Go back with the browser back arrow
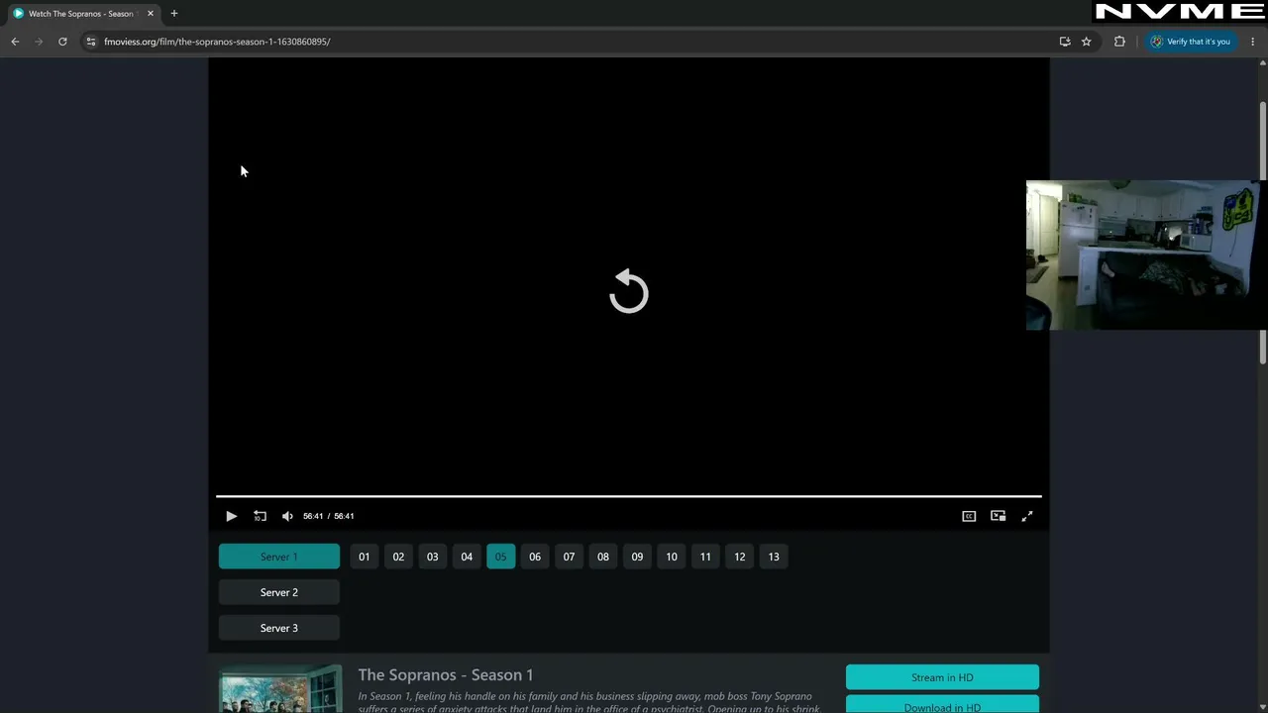The width and height of the screenshot is (1268, 713). pyautogui.click(x=15, y=42)
